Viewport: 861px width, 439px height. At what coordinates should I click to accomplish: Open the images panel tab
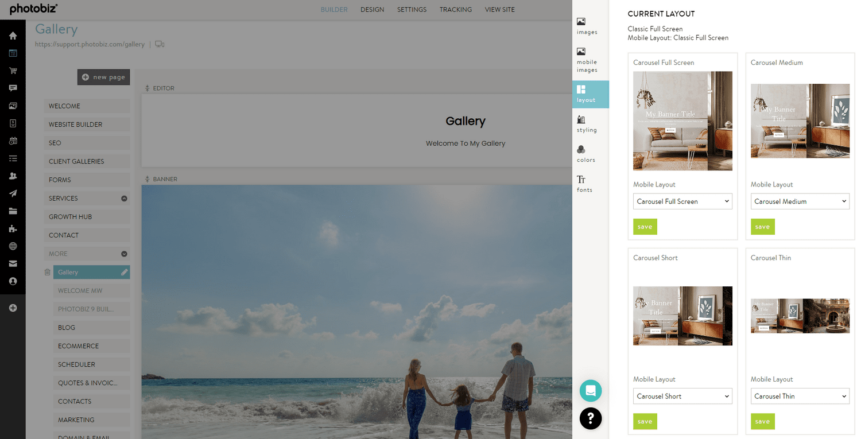tap(587, 26)
